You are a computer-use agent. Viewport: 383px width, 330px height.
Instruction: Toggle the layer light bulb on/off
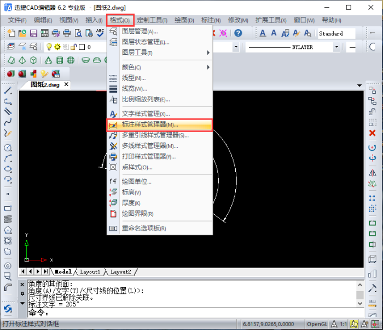pyautogui.click(x=49, y=47)
